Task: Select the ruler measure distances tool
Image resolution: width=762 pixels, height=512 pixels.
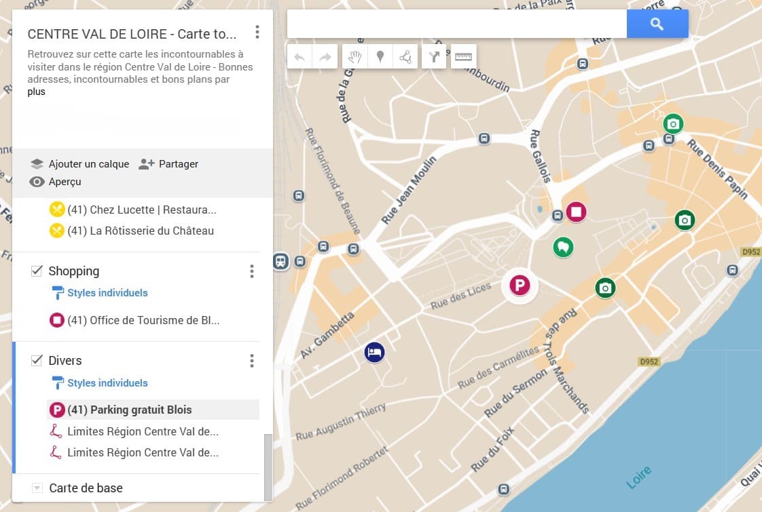Action: (463, 57)
